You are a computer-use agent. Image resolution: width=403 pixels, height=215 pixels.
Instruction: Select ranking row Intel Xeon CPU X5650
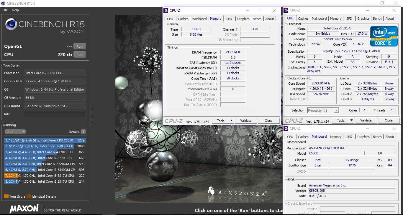coord(45,140)
